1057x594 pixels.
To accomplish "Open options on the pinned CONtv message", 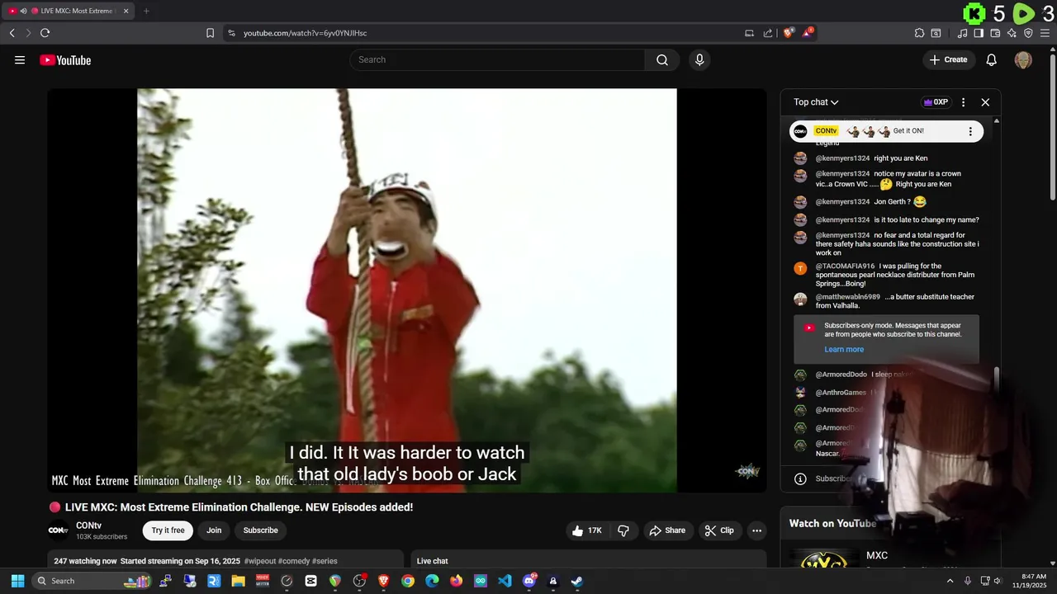I will [x=970, y=131].
